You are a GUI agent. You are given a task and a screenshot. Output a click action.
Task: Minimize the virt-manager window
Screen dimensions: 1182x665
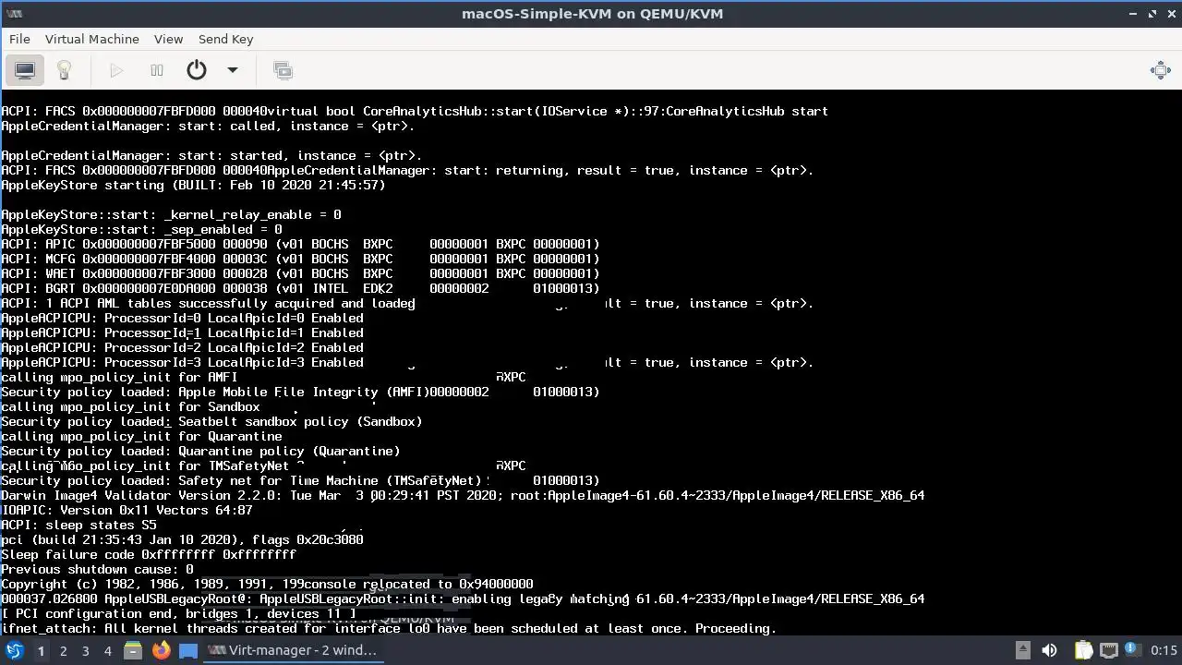point(1133,14)
